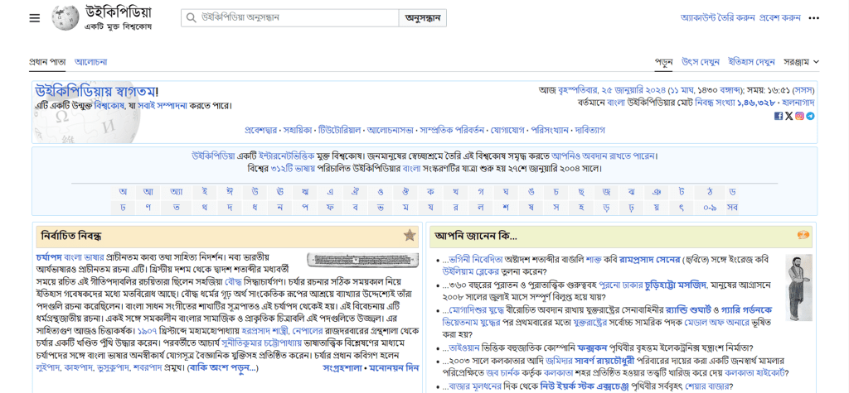Click the সসস time zone link
This screenshot has height=393, width=849.
(803, 89)
